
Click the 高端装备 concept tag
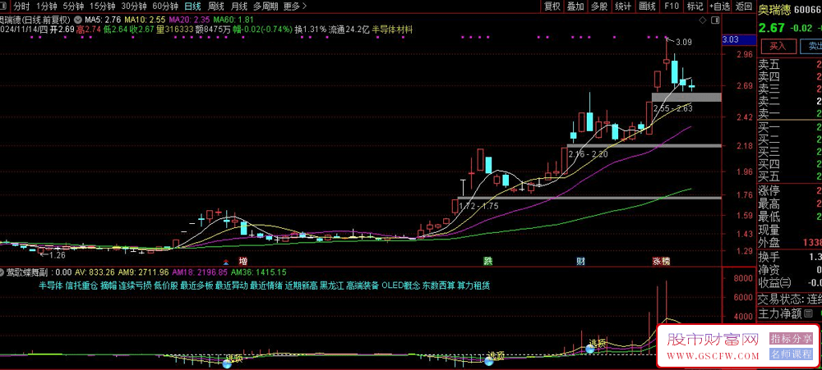click(x=363, y=285)
